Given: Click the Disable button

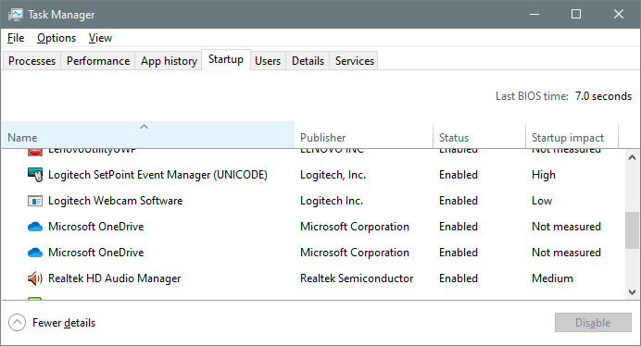Looking at the screenshot, I should (x=593, y=323).
